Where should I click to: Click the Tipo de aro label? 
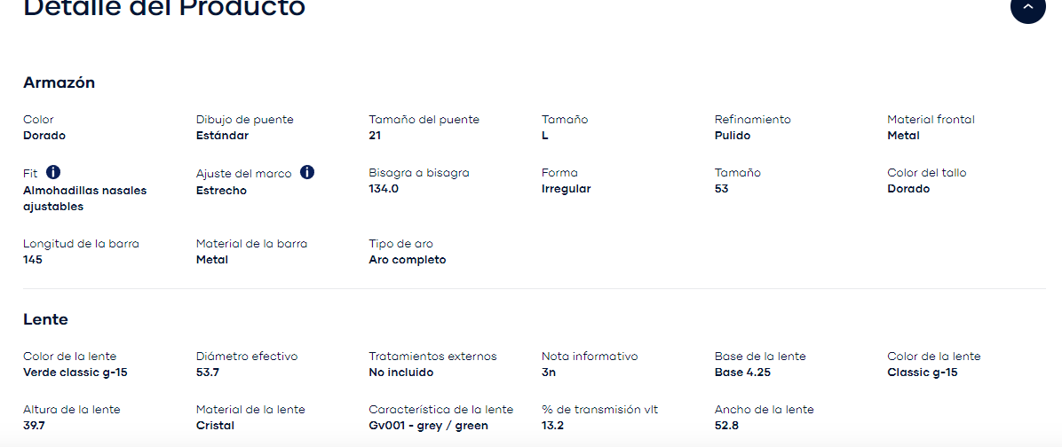pos(400,244)
